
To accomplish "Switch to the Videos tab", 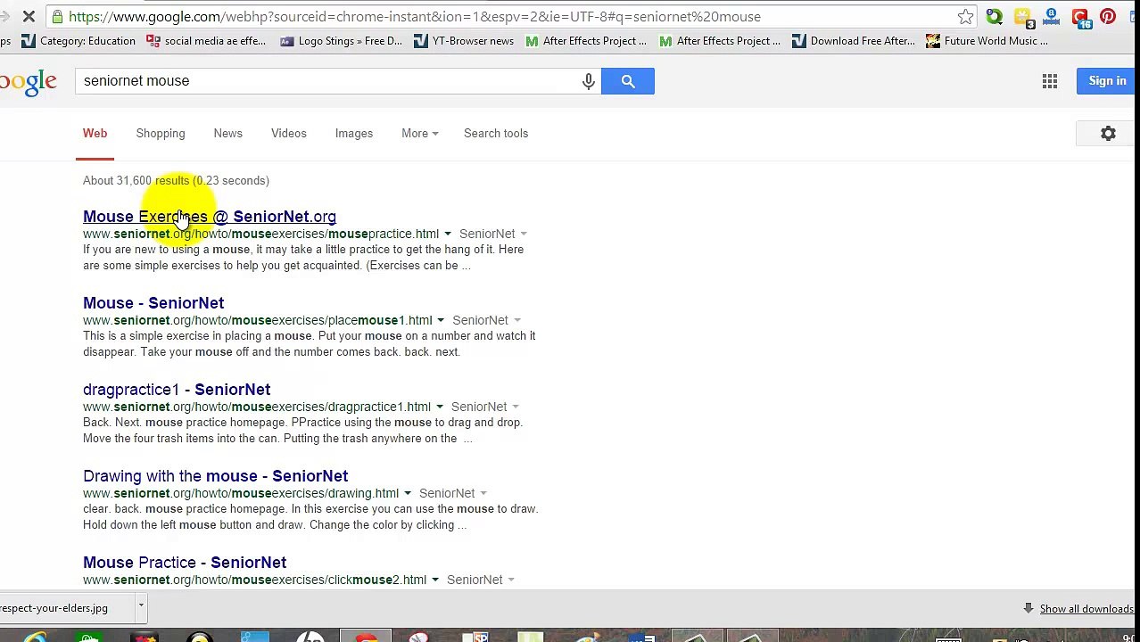I will coord(288,134).
